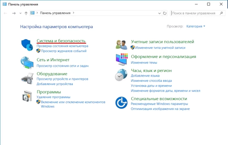Open the Programs disc box icon
The width and height of the screenshot is (228, 145).
[x=27, y=96]
